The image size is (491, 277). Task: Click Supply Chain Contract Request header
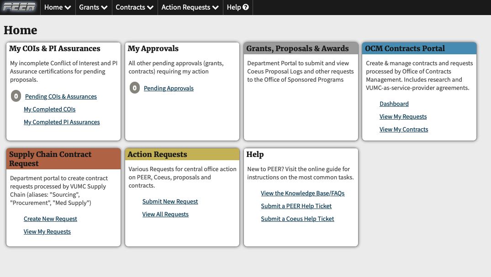coord(63,159)
